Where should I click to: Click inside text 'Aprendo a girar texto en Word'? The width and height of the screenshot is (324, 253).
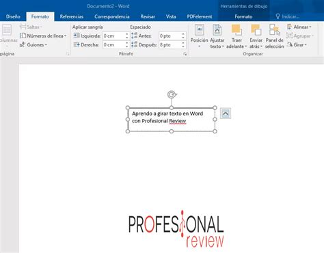[x=167, y=114]
